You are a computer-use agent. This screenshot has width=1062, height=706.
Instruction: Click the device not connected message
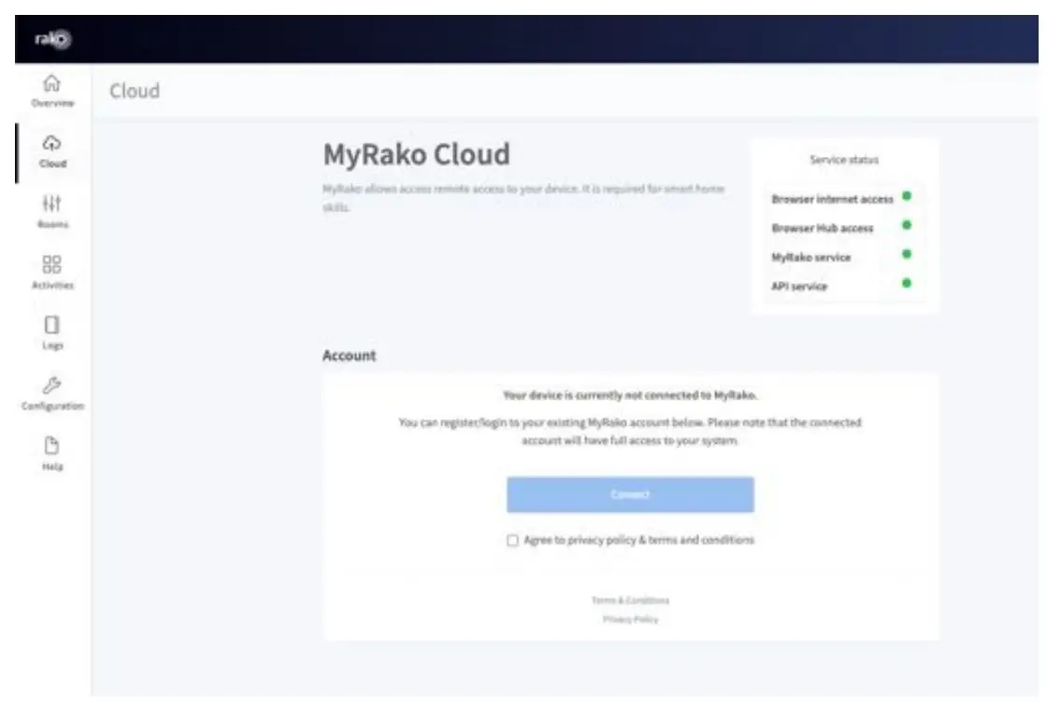click(630, 395)
